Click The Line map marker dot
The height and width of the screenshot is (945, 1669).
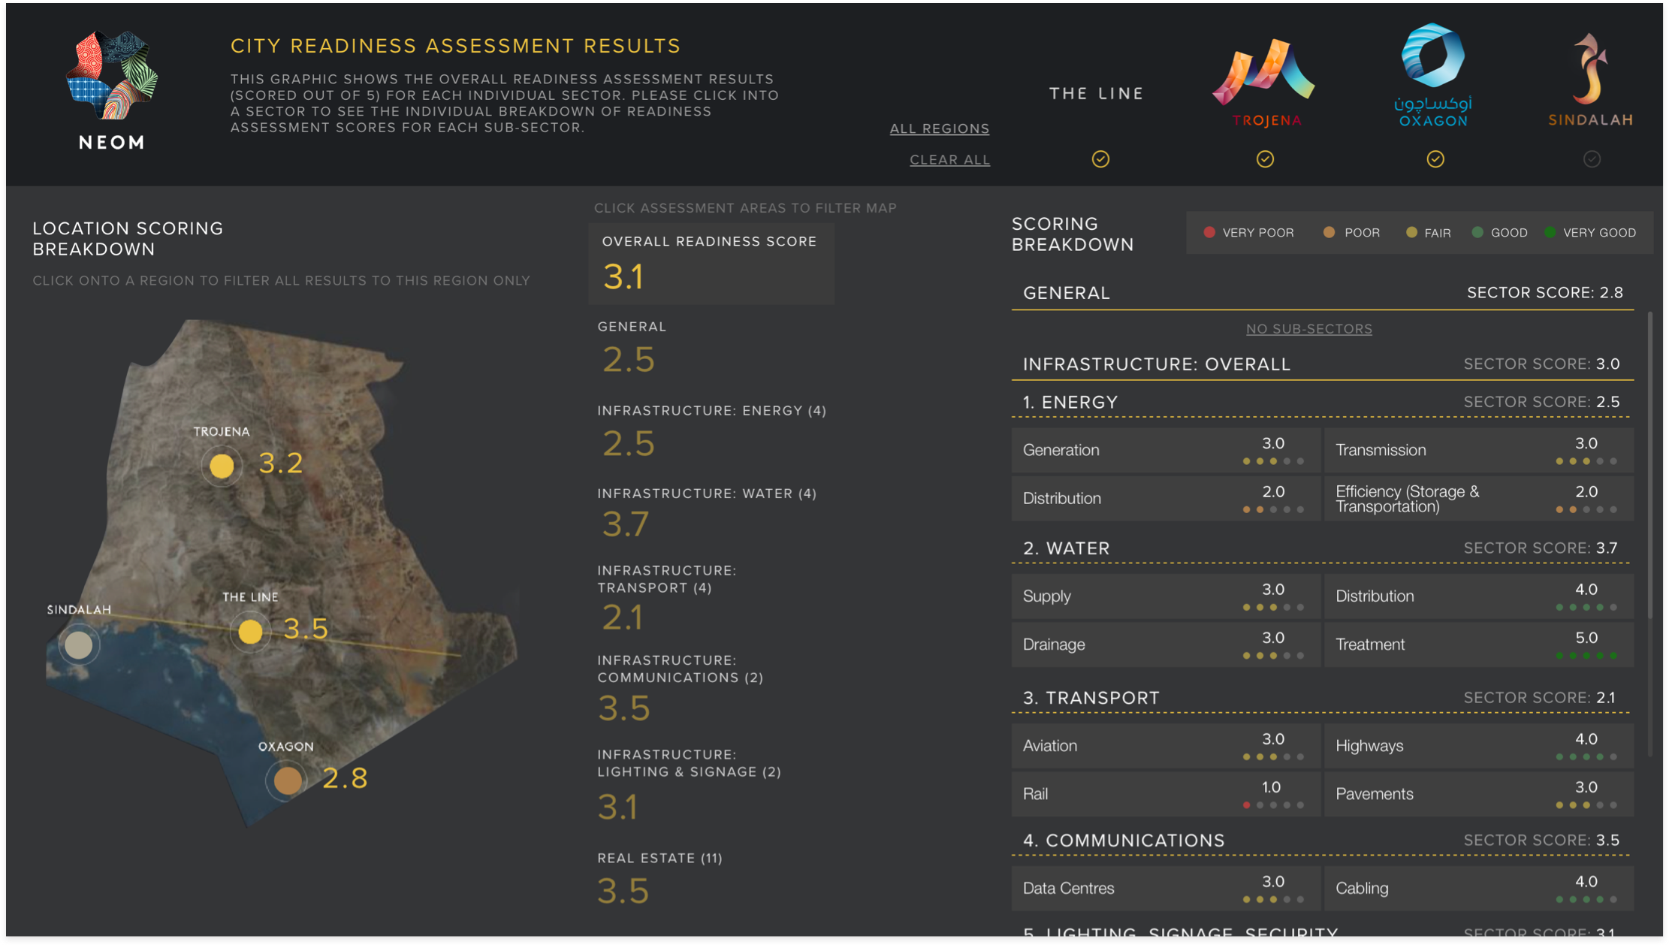click(x=250, y=631)
